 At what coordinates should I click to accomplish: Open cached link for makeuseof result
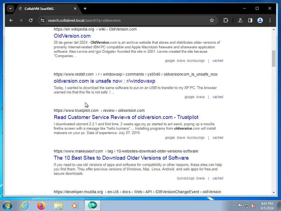(218, 178)
